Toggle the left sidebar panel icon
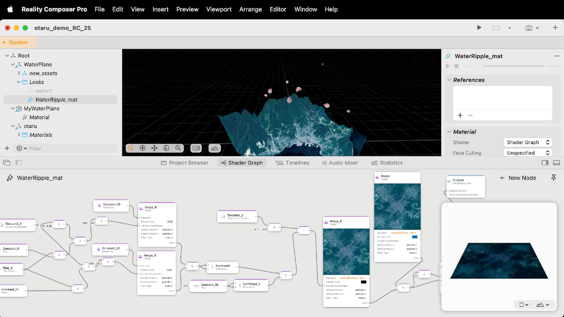The height and width of the screenshot is (317, 564). pos(19,163)
